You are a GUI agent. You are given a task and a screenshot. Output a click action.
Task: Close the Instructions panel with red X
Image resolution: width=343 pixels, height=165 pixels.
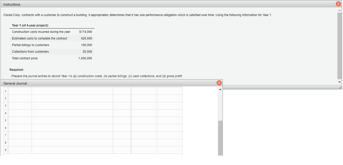pyautogui.click(x=338, y=4)
